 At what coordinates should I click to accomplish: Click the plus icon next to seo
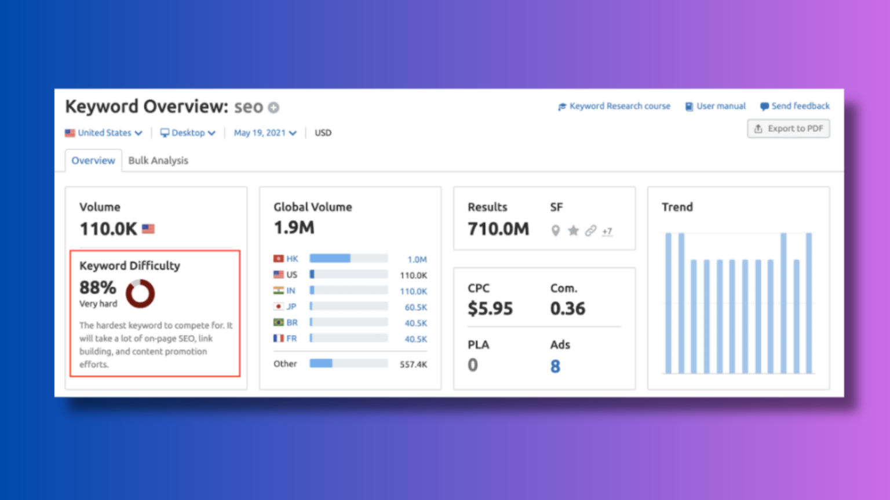click(273, 108)
